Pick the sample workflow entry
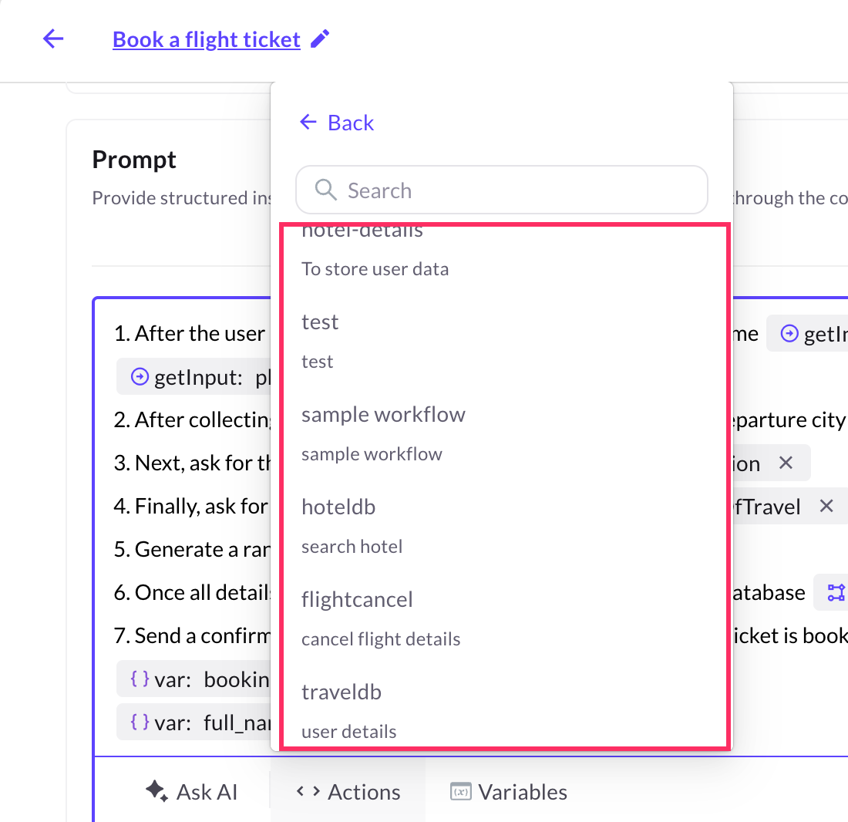 point(383,433)
